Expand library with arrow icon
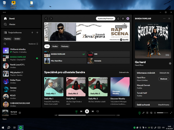Image resolution: width=174 pixels, height=130 pixels. 37,33
